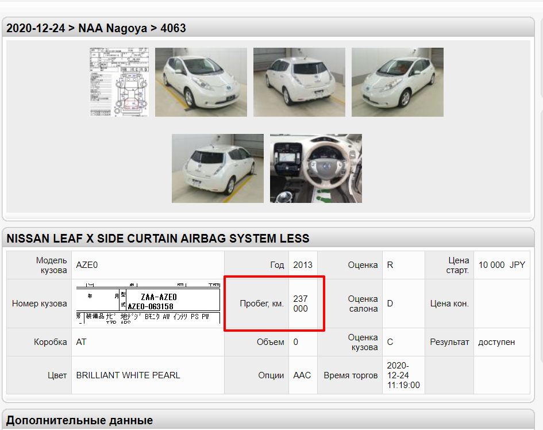Click the mileage value '237 000'
This screenshot has width=543, height=430.
coord(301,304)
